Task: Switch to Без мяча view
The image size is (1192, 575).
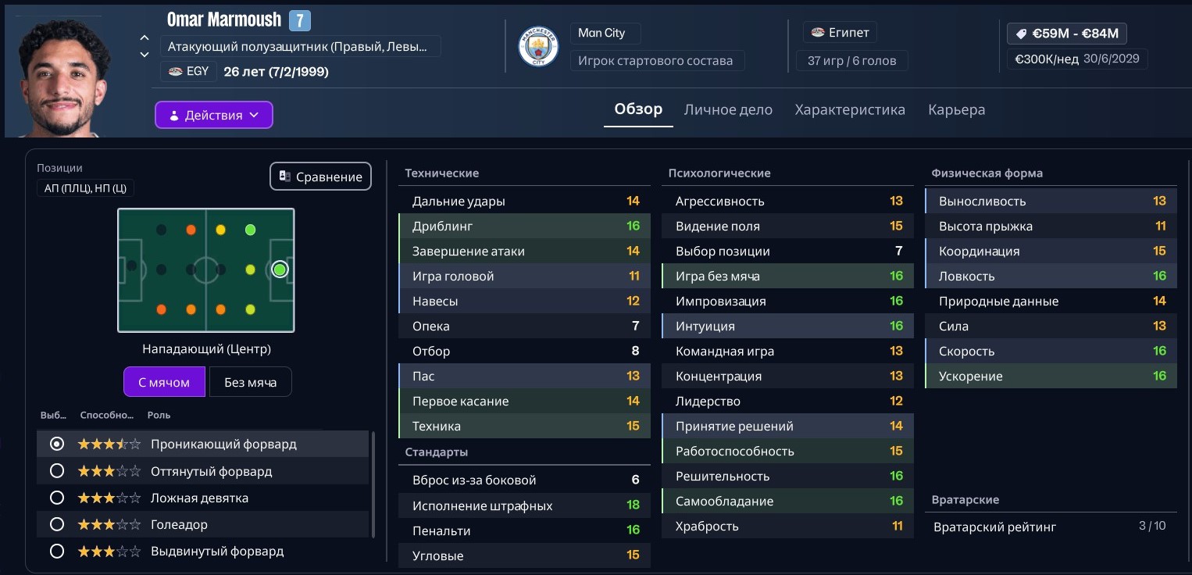Action: (250, 382)
